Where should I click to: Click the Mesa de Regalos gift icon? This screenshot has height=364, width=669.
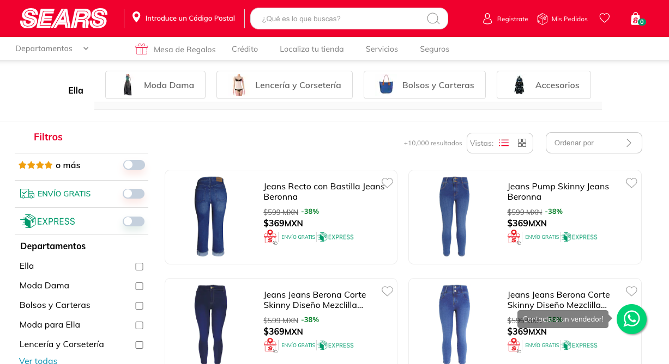[142, 49]
